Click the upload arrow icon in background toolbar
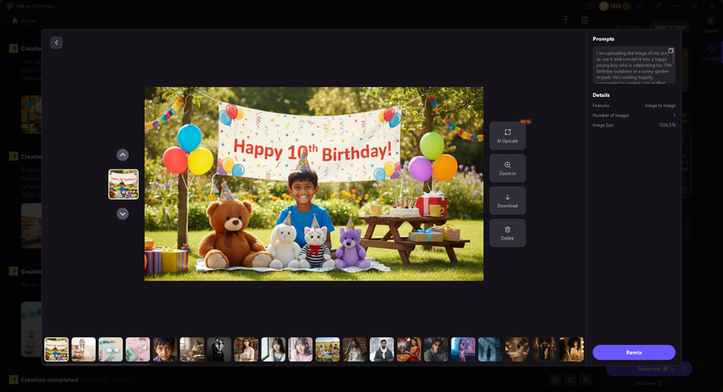The height and width of the screenshot is (392, 723). click(566, 20)
